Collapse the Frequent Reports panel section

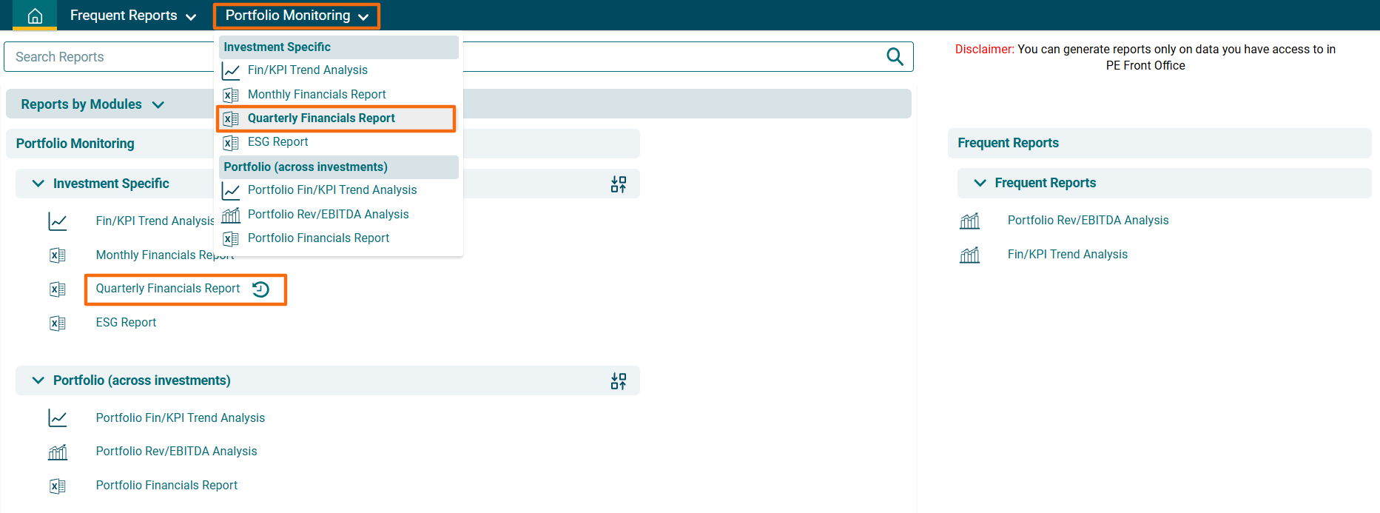(x=980, y=183)
